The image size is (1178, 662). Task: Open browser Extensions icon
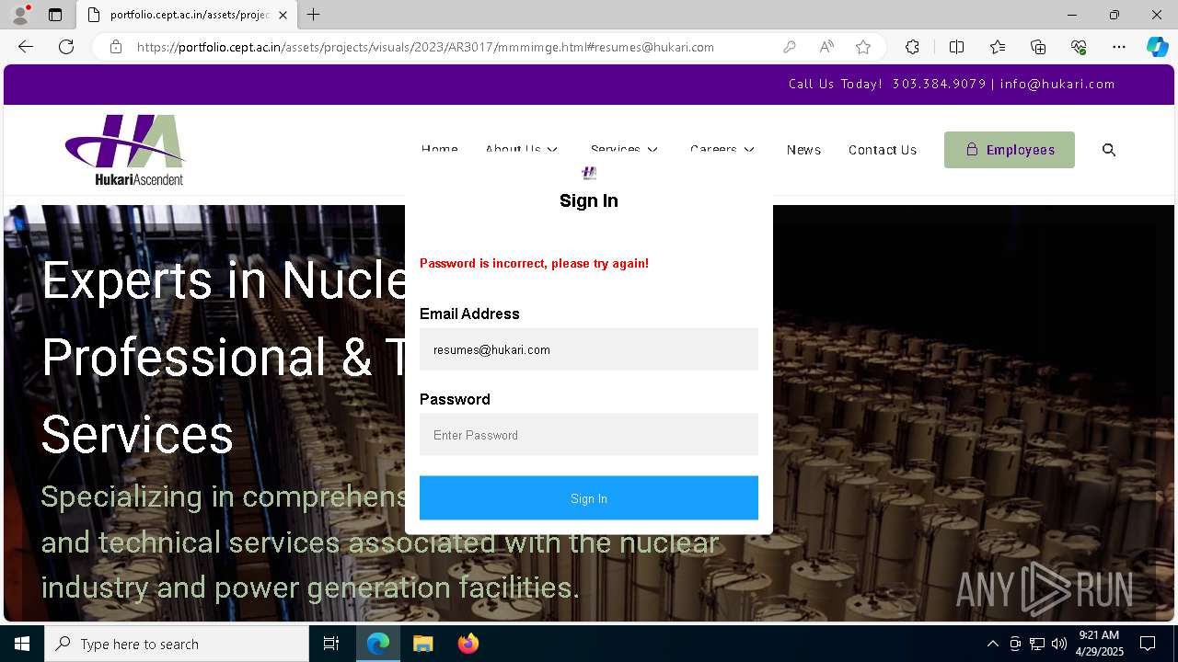(912, 47)
